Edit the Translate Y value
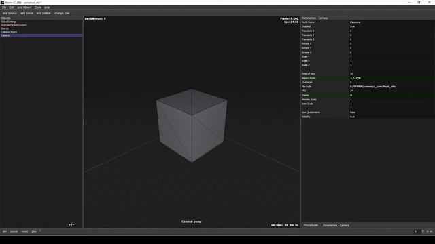 [392, 35]
